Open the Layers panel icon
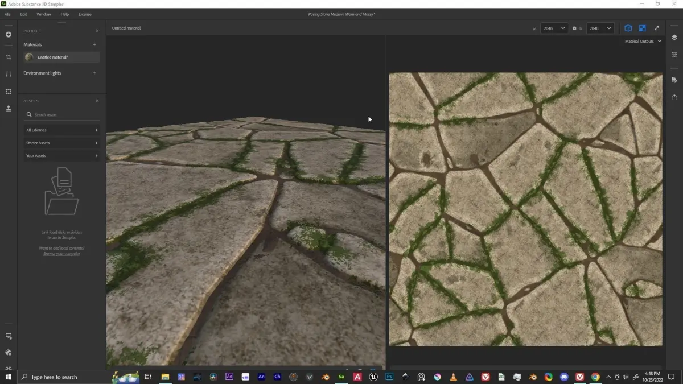The image size is (683, 384). pos(674,38)
